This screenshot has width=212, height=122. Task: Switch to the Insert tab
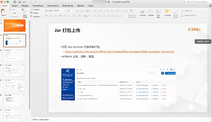pyautogui.click(x=15, y=6)
